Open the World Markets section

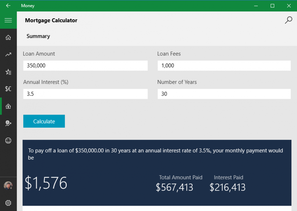8,123
